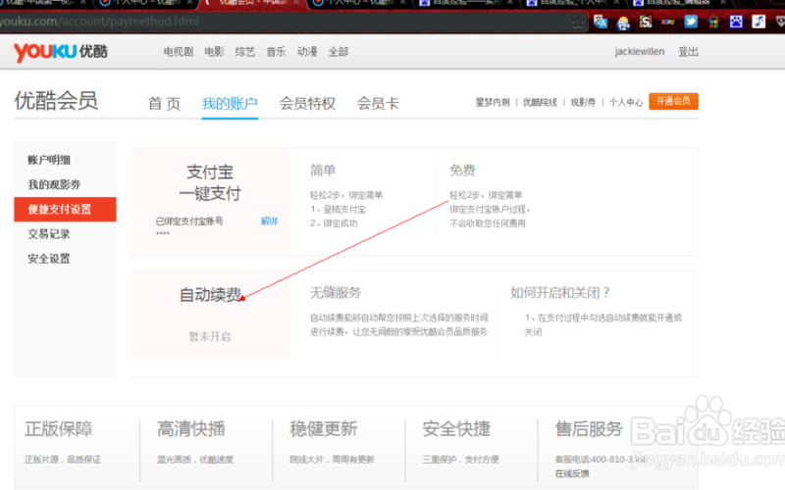Open the weather extension showing 12°
This screenshot has height=490, width=785.
coord(623,22)
